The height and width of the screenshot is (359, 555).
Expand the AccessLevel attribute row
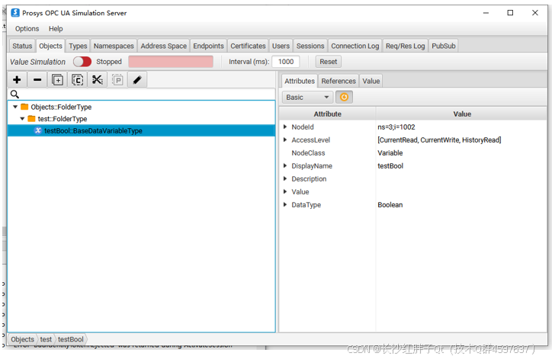[285, 140]
